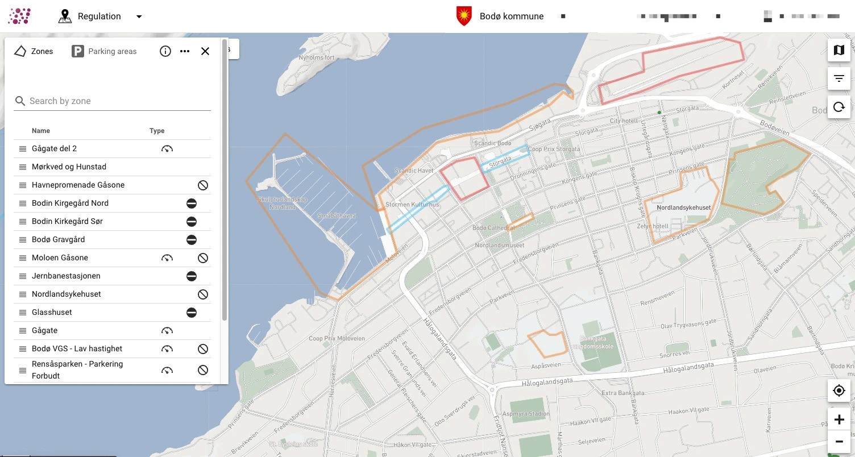Click the drag handle beside Glasshuset
The width and height of the screenshot is (855, 457).
pos(23,312)
